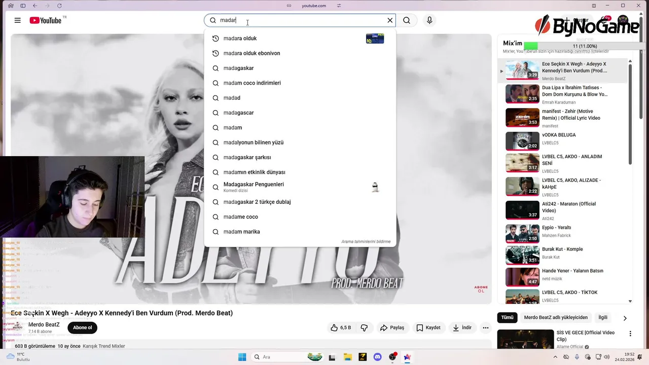Reload the page with the refresh icon
The width and height of the screenshot is (649, 365).
(x=59, y=6)
